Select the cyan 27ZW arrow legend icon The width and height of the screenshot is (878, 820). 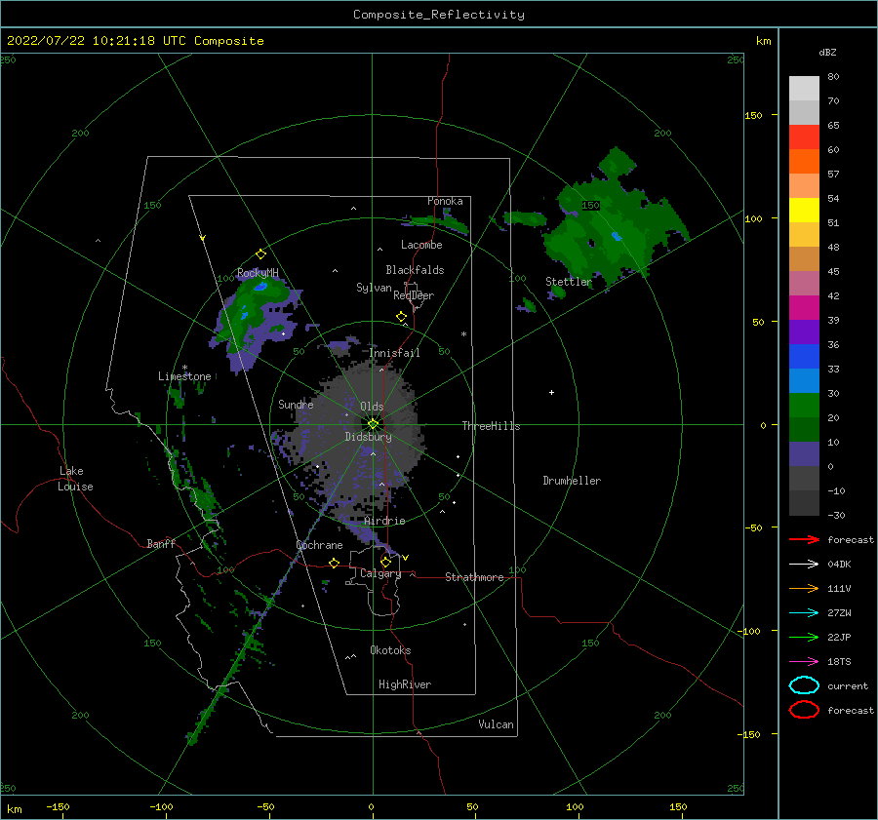[x=804, y=613]
